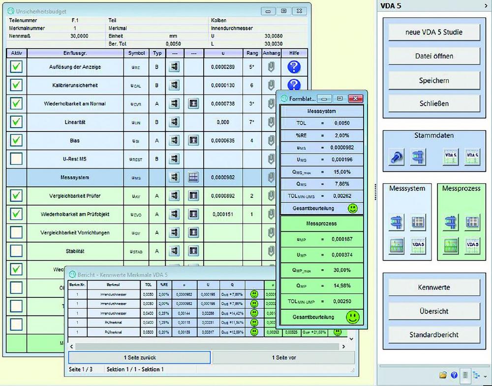Open VDA 5 form icon in sidebar Messsystem panel
Screen dimensions: 492x386
tap(418, 245)
